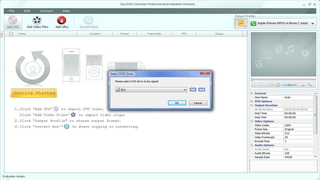Click the green phone icon in output profile
This screenshot has width=320, height=180.
click(253, 23)
